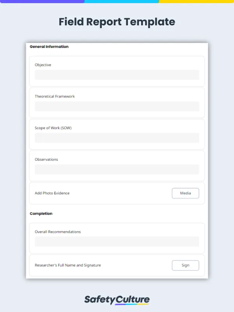The height and width of the screenshot is (312, 234).
Task: Click the Objective input field
Action: point(117,75)
